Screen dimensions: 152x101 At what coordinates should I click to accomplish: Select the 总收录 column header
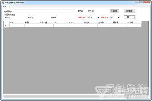105,23
